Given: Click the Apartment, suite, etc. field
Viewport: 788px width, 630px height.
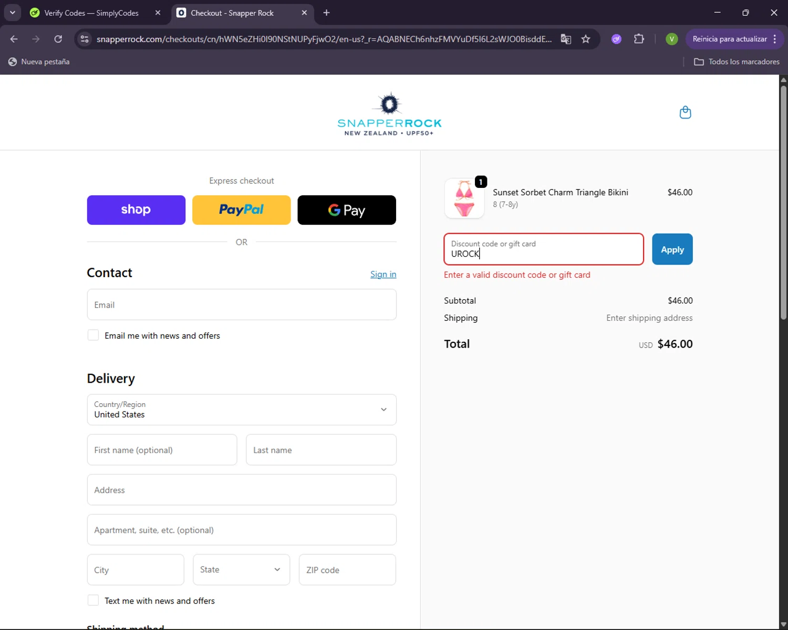Looking at the screenshot, I should point(242,530).
